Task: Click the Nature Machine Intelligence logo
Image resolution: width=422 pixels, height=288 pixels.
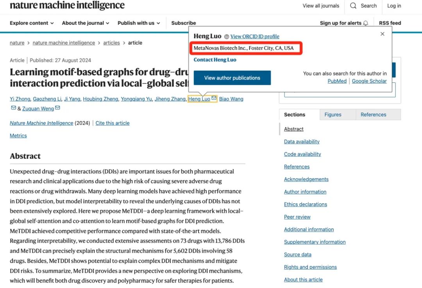Action: pyautogui.click(x=67, y=6)
